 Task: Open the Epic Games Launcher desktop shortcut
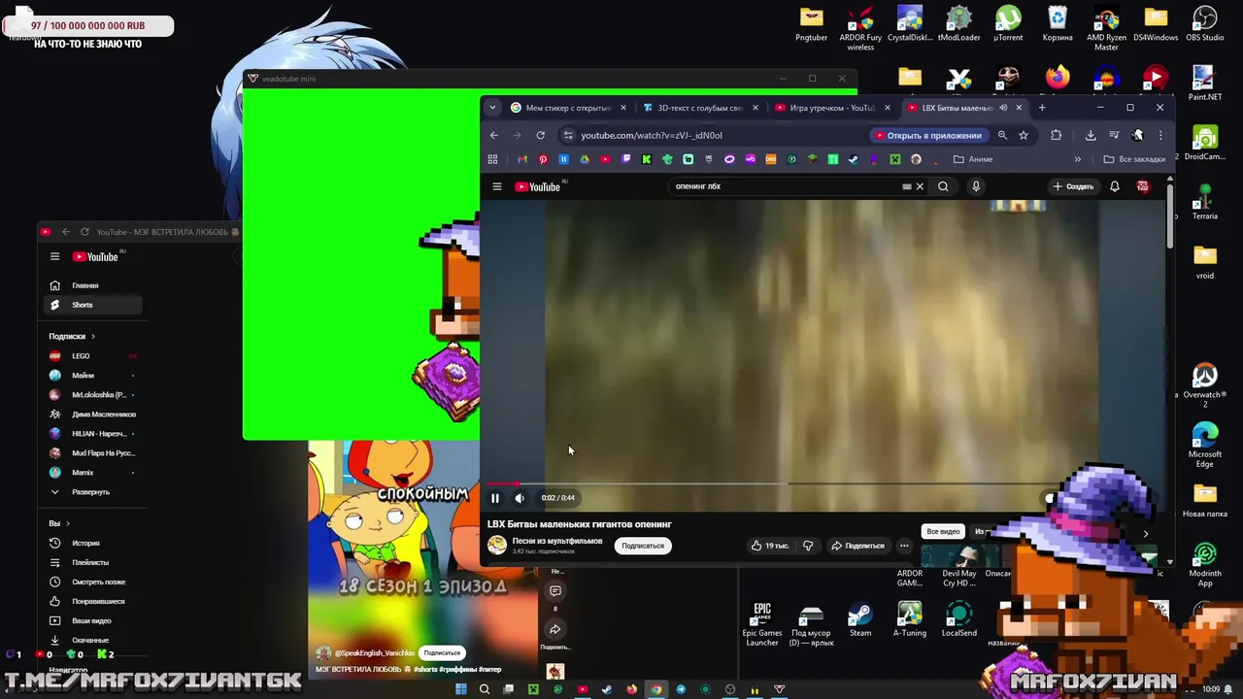point(762,624)
